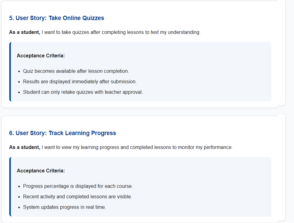This screenshot has height=223, width=294.
Task: Click the sentence about taking quizzes after lessons
Action: 121,32
